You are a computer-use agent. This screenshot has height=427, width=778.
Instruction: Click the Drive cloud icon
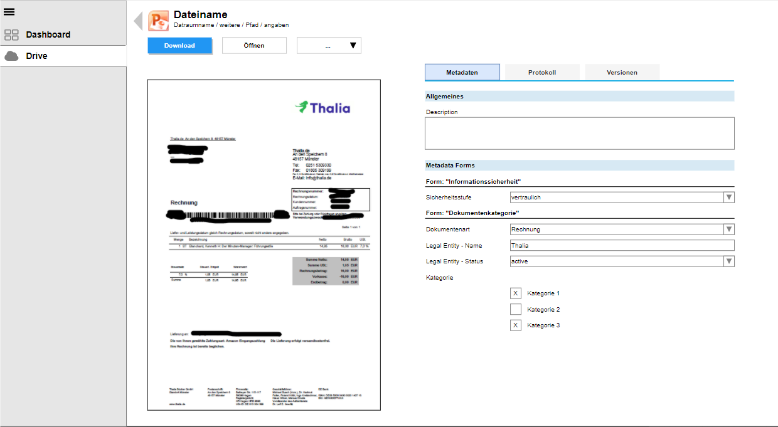[x=11, y=56]
